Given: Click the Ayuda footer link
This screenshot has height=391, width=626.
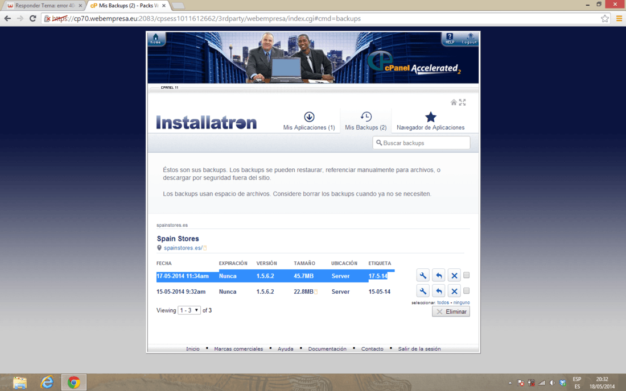Looking at the screenshot, I should (x=286, y=349).
